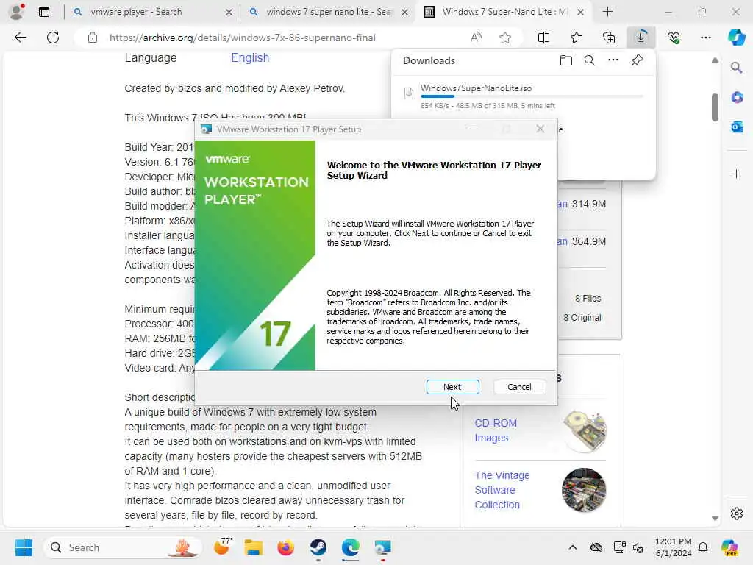Open the Windows Start menu
This screenshot has height=565, width=753.
point(24,547)
